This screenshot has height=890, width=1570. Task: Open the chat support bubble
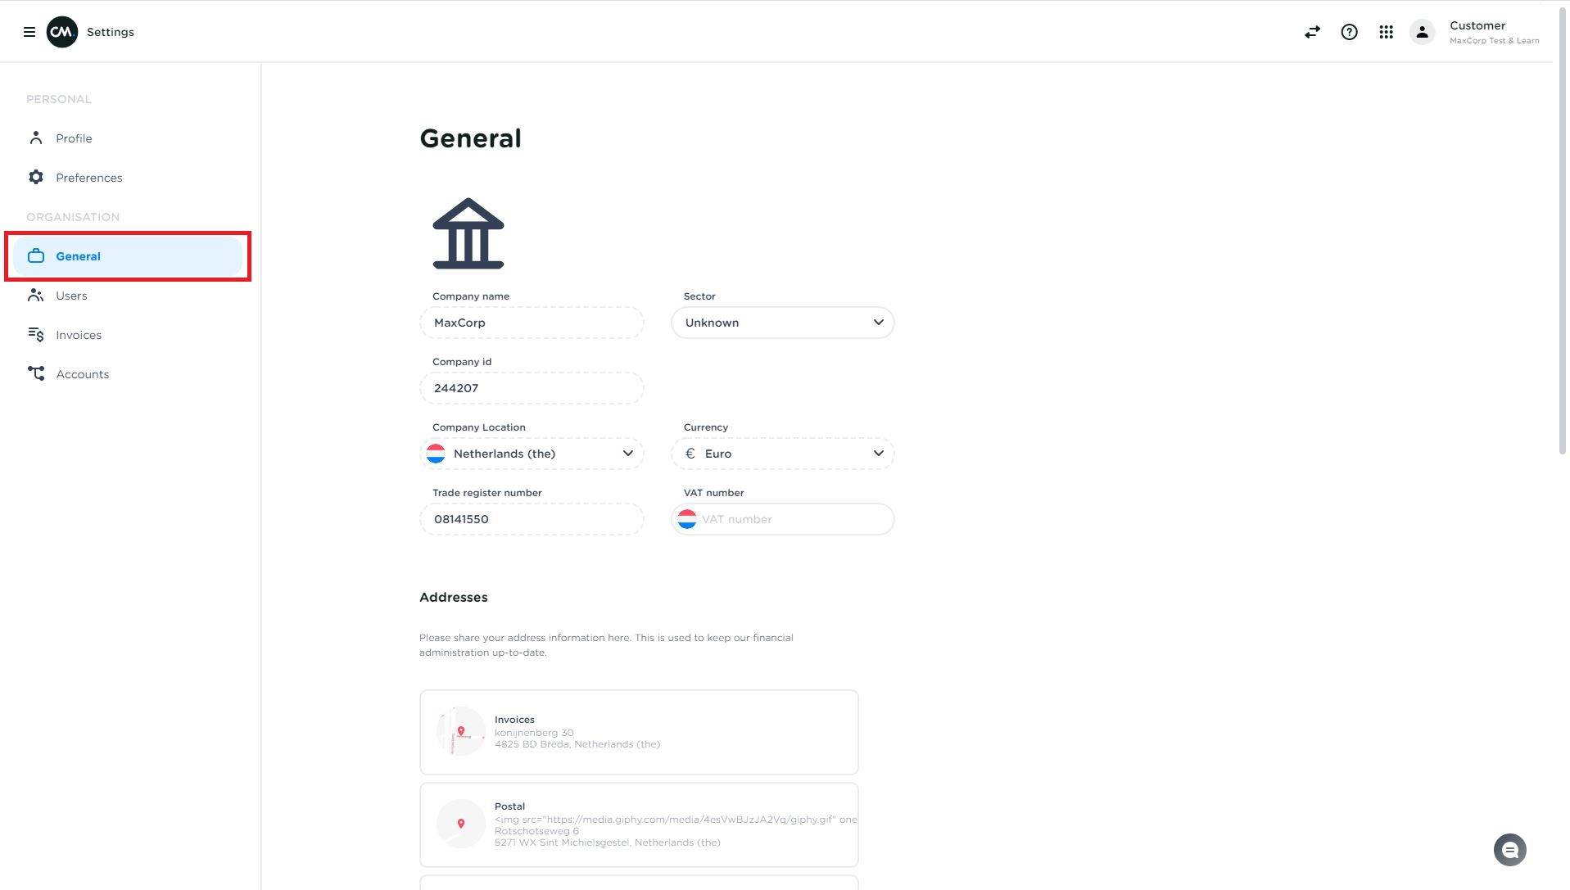(1509, 850)
